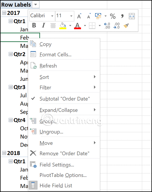Click the Increase Font Size icon
The height and width of the screenshot is (192, 152).
tap(79, 16)
